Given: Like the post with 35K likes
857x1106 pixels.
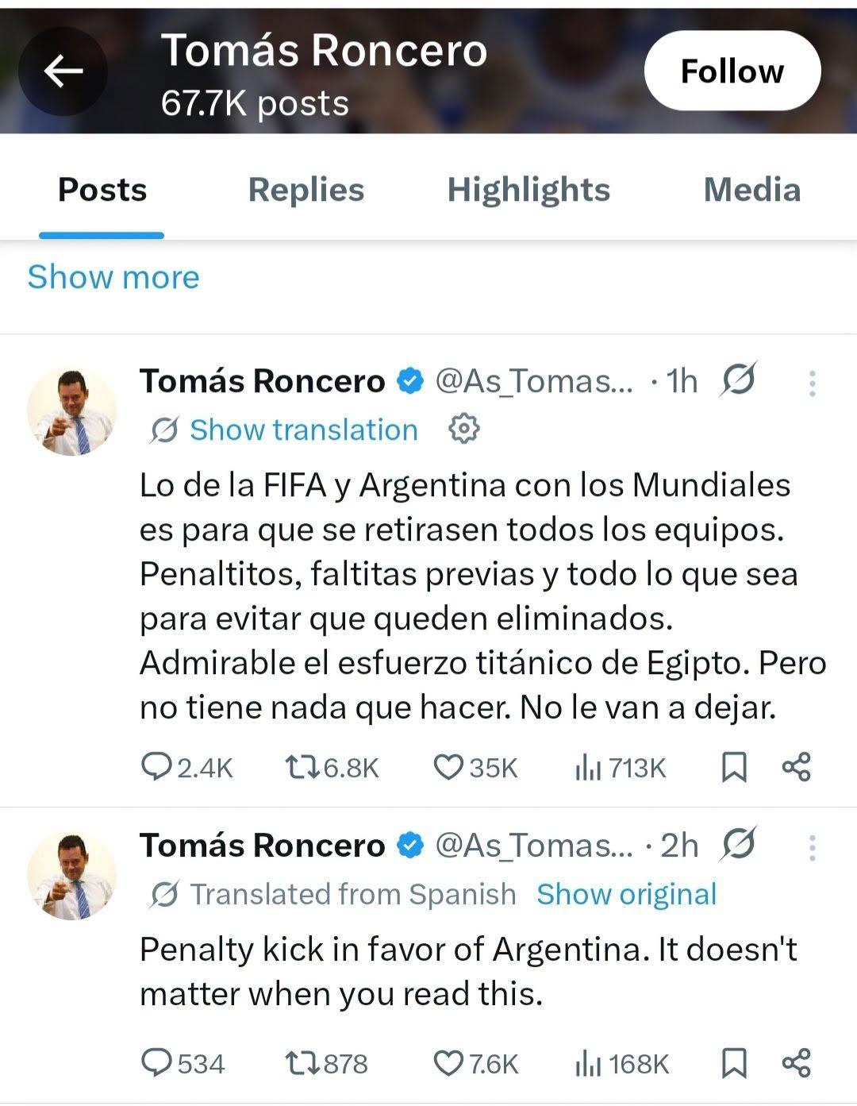Looking at the screenshot, I should tap(475, 767).
